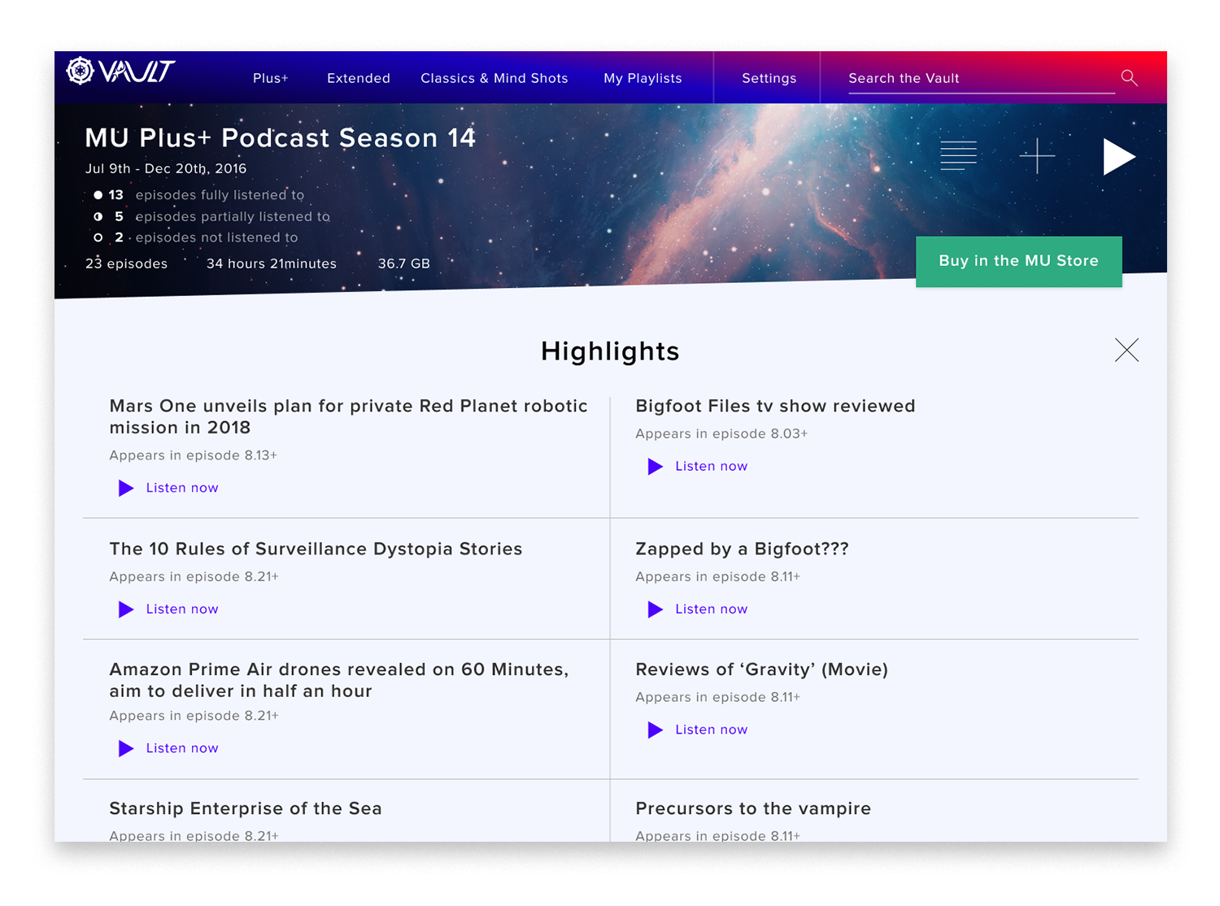Click the Search the Vault field

pyautogui.click(x=982, y=78)
